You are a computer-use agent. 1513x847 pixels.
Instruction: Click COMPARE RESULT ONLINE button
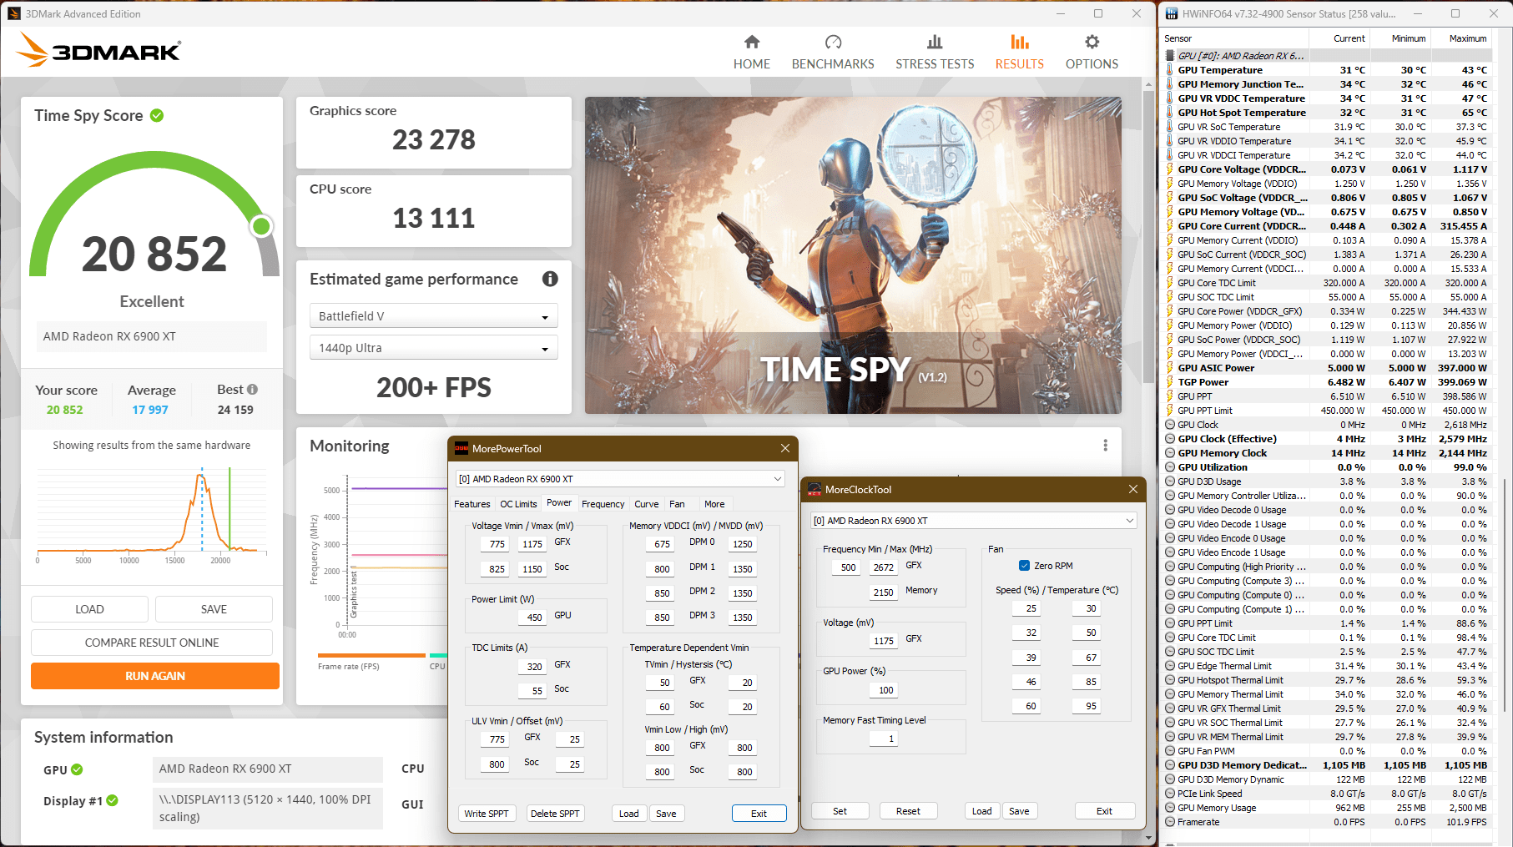click(x=152, y=643)
